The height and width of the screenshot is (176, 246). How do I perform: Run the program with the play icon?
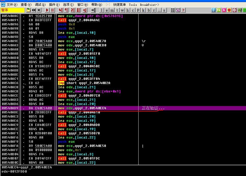coord(47,10)
